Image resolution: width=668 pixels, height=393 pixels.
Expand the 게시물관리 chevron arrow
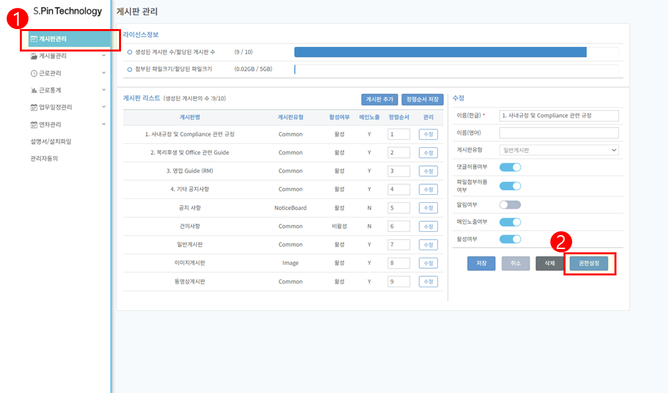104,55
